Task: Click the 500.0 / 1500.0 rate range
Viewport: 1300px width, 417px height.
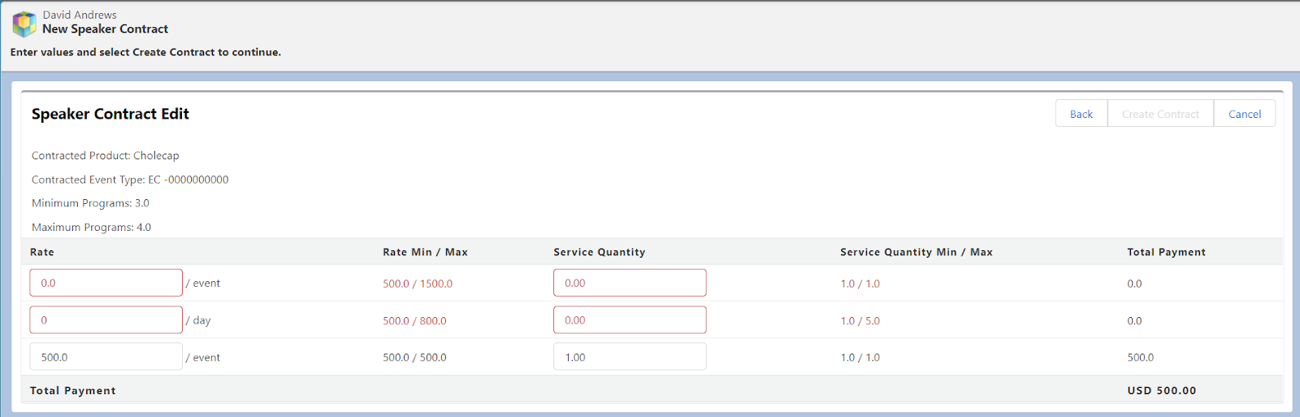Action: pyautogui.click(x=418, y=284)
